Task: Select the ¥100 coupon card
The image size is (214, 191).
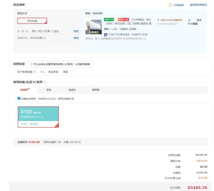Action: [x=38, y=117]
